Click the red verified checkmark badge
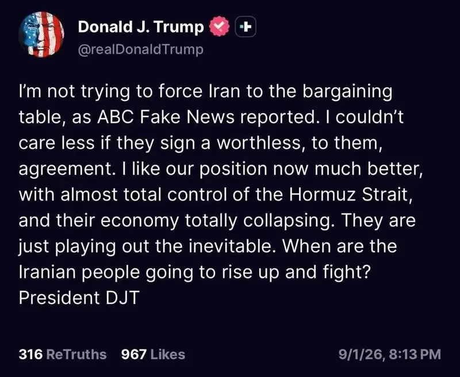 coord(220,26)
